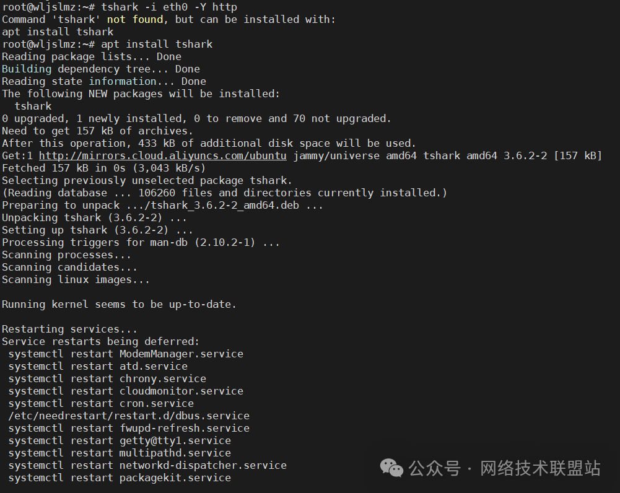
Task: Click the "tshark -i eth0 -Y http" command
Action: pos(168,7)
